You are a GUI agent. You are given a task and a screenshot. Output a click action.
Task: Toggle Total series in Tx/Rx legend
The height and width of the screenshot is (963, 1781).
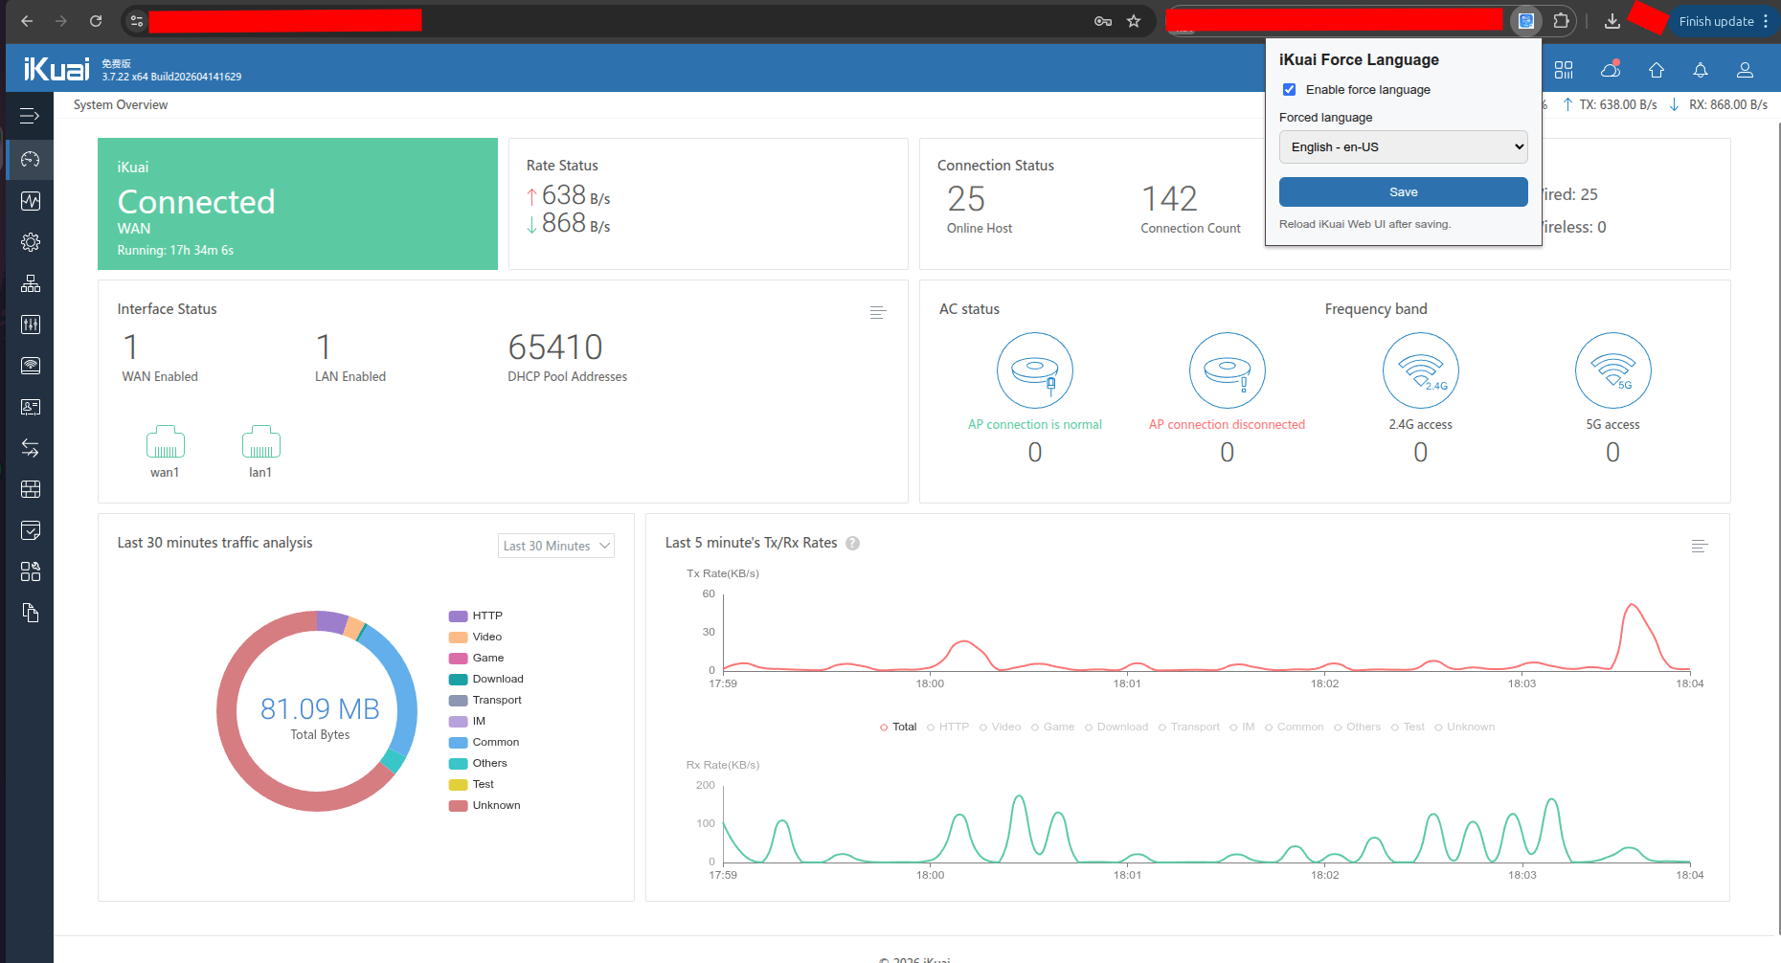(898, 727)
